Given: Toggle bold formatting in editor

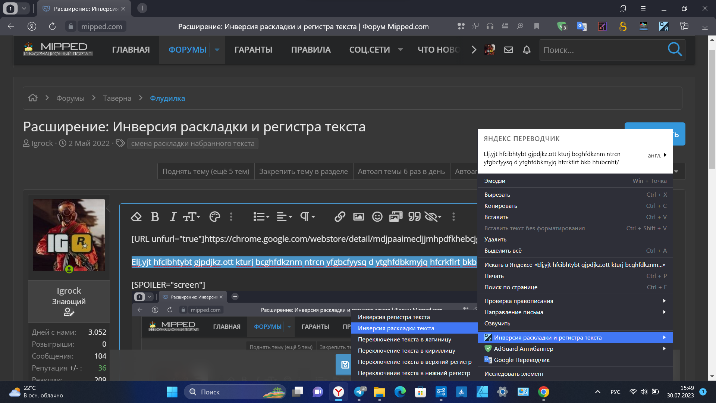Looking at the screenshot, I should (155, 217).
